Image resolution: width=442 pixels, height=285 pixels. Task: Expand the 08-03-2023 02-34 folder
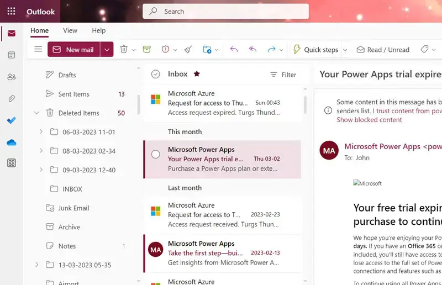41,151
